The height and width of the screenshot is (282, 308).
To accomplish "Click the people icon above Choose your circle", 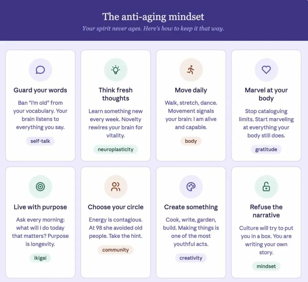I will coord(116,186).
